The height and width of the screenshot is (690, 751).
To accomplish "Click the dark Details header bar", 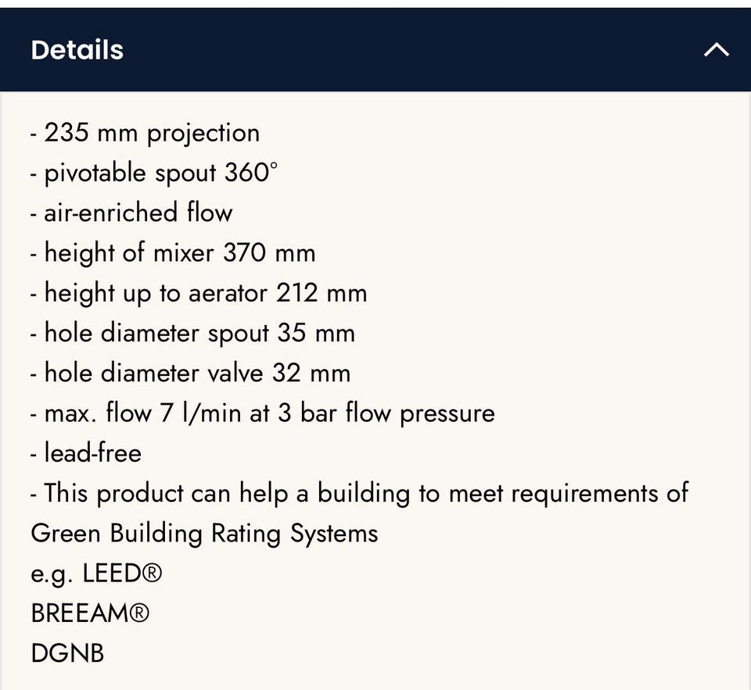I will (391, 50).
